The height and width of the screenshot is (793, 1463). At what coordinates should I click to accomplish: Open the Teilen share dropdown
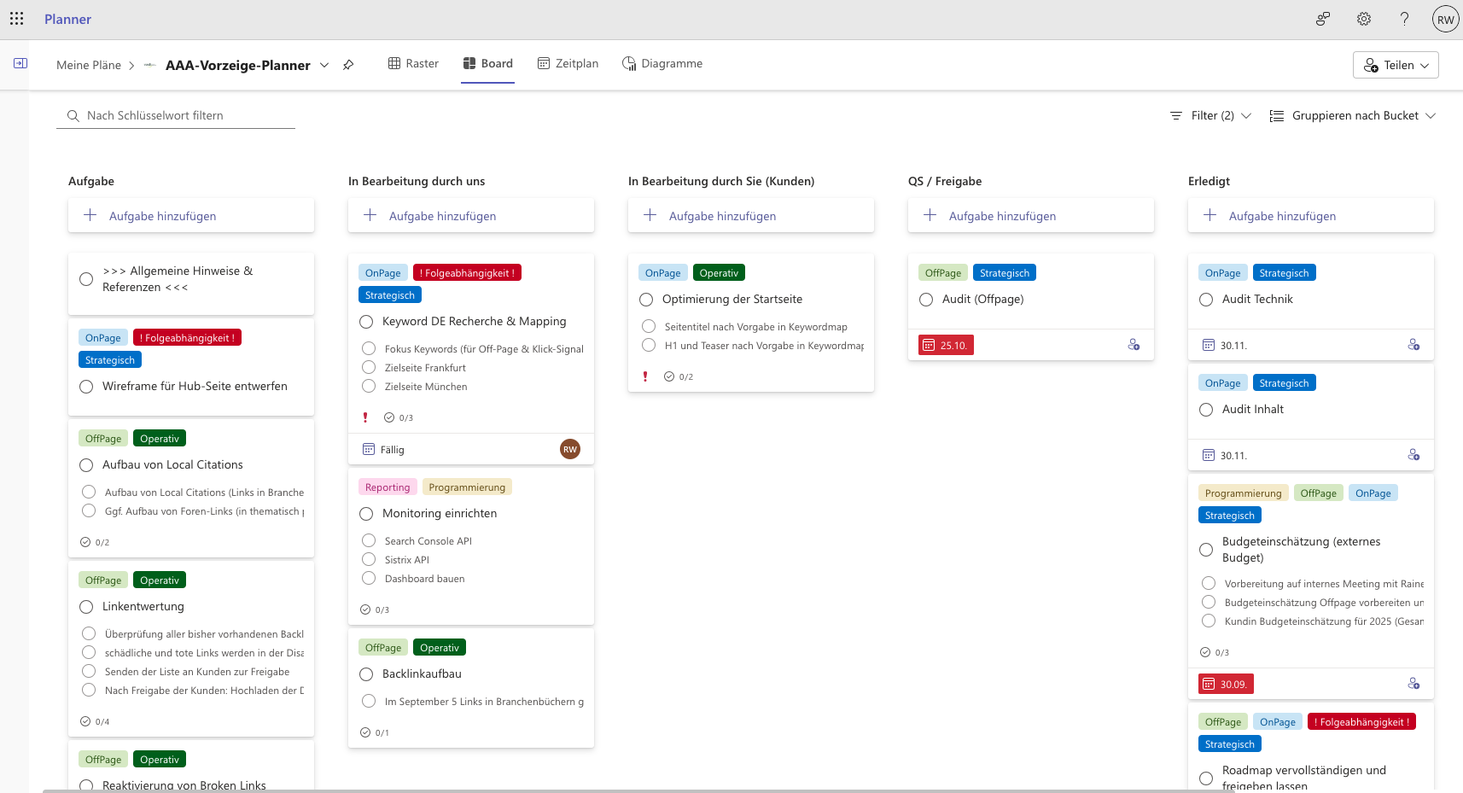[x=1396, y=65]
